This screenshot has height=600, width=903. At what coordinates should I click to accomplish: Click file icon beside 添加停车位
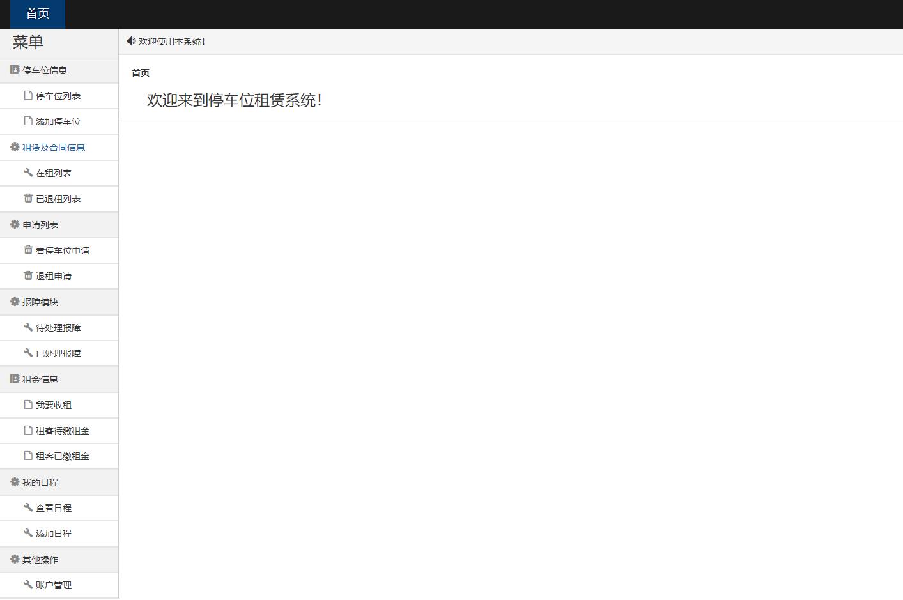click(28, 121)
